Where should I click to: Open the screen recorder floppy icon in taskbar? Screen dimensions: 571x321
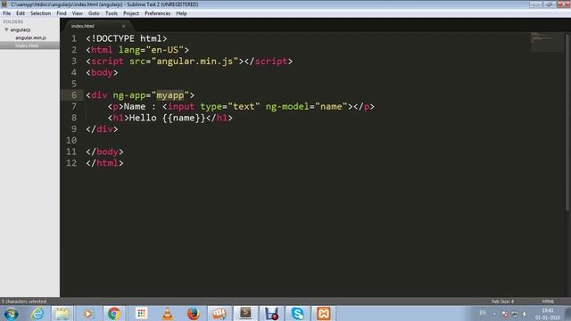[x=271, y=314]
